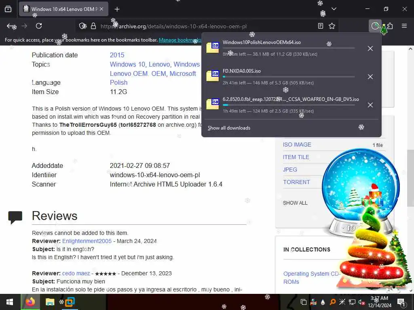
Task: Open the network tray icon
Action: 352,302
